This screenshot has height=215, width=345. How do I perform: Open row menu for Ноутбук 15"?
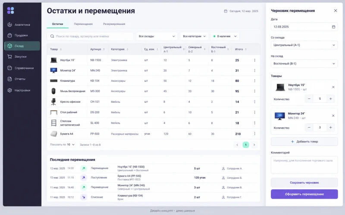[x=254, y=60]
